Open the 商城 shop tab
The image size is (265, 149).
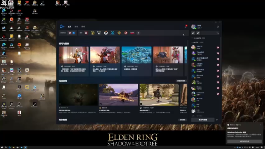click(83, 27)
